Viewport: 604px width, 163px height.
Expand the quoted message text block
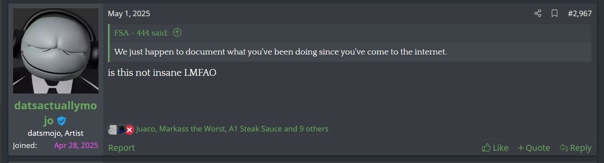click(350, 52)
